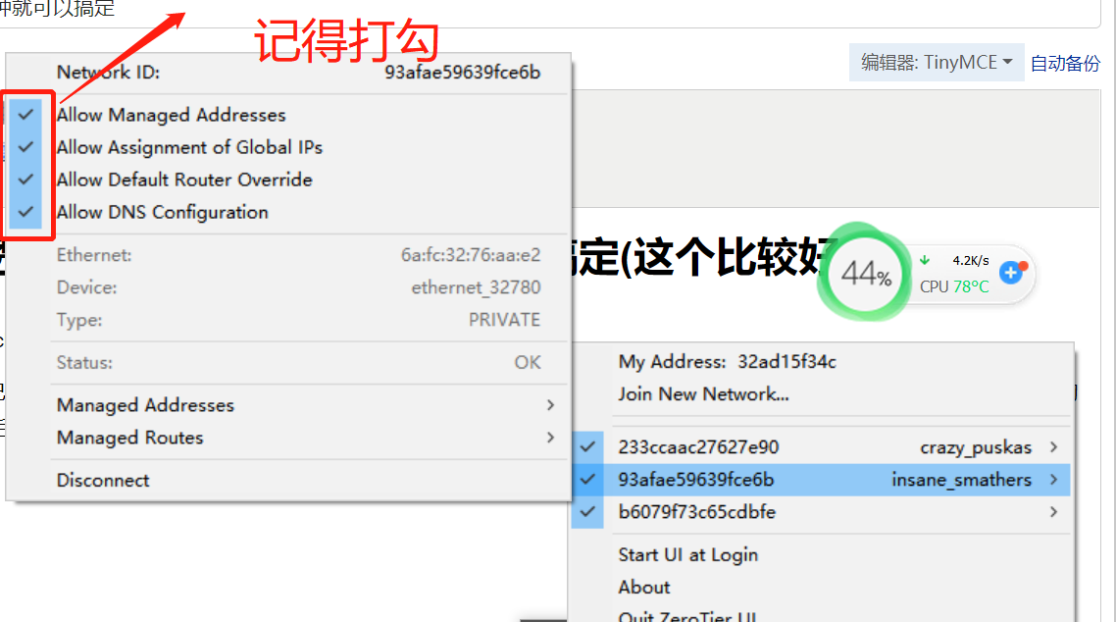Uncheck Allow Assignment of Global IPs

25,146
